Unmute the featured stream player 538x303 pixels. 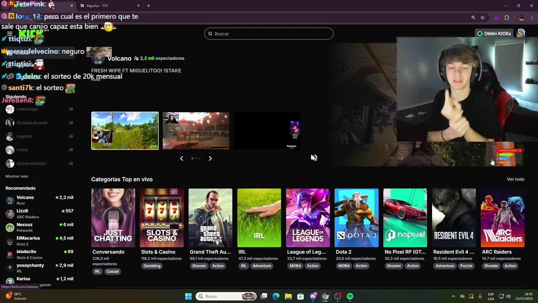(314, 158)
